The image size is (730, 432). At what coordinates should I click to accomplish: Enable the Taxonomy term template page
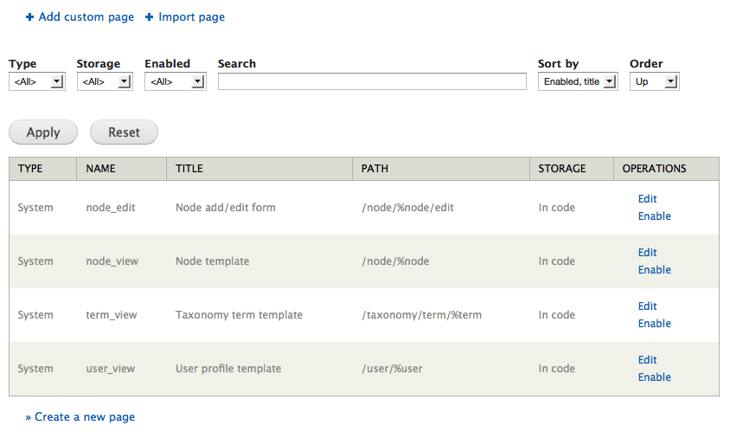point(654,324)
